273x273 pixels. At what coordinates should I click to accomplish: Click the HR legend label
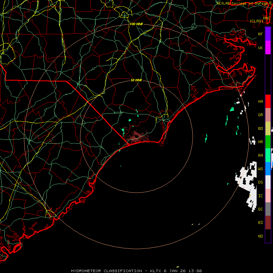pyautogui.click(x=261, y=142)
